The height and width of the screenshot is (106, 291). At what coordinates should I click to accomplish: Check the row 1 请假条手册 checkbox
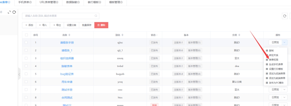(x=26, y=42)
